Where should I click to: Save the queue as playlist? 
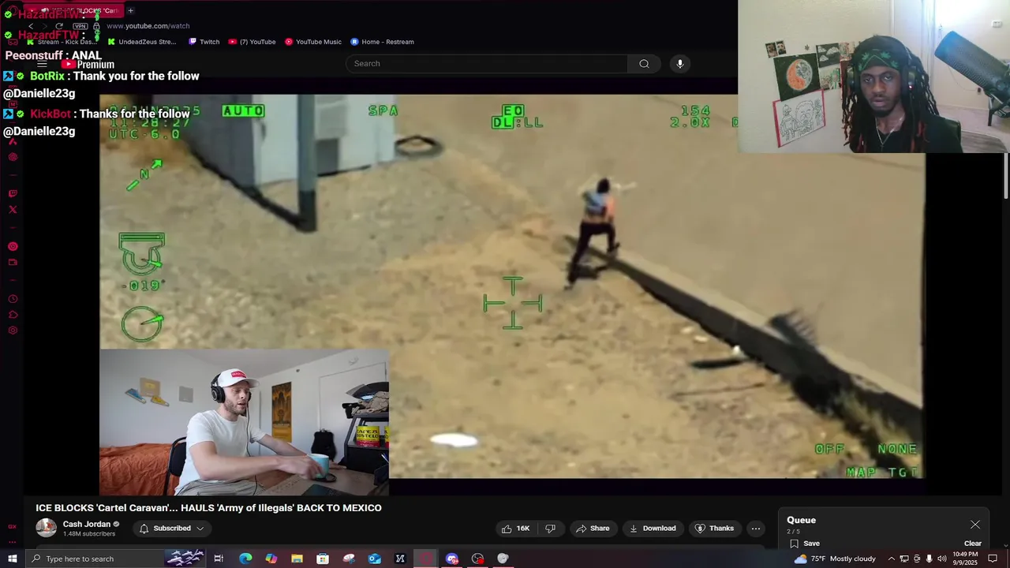804,543
